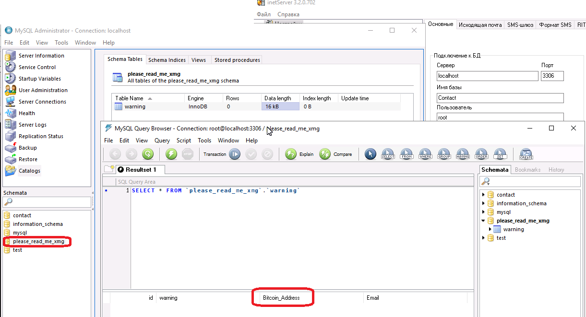Open the History tab in Query Browser

pyautogui.click(x=556, y=170)
